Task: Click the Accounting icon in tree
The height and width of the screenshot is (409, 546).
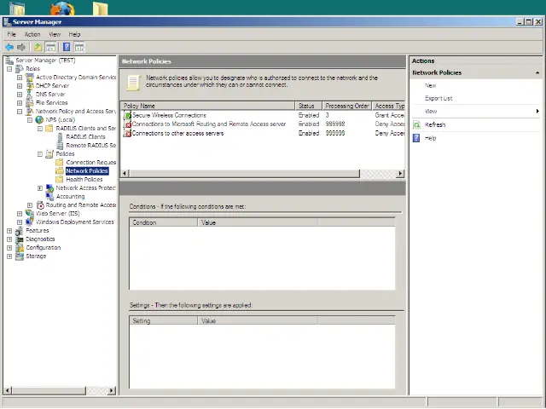Action: click(49, 197)
